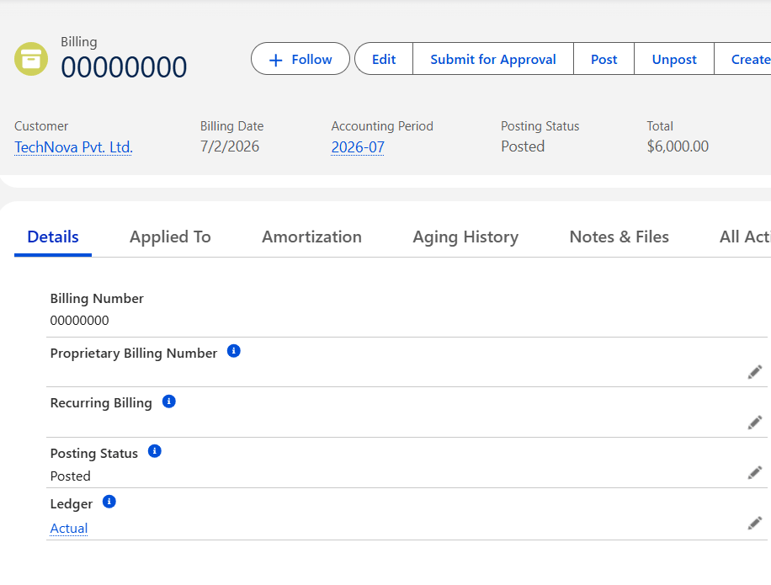Open the Actual ledger link
Image resolution: width=771 pixels, height=585 pixels.
pyautogui.click(x=69, y=528)
